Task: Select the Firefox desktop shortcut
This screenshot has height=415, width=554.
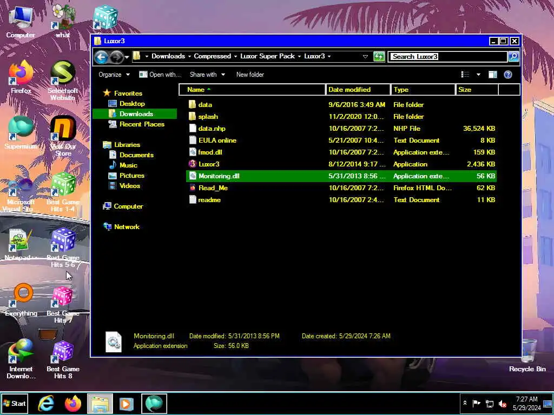Action: [21, 77]
